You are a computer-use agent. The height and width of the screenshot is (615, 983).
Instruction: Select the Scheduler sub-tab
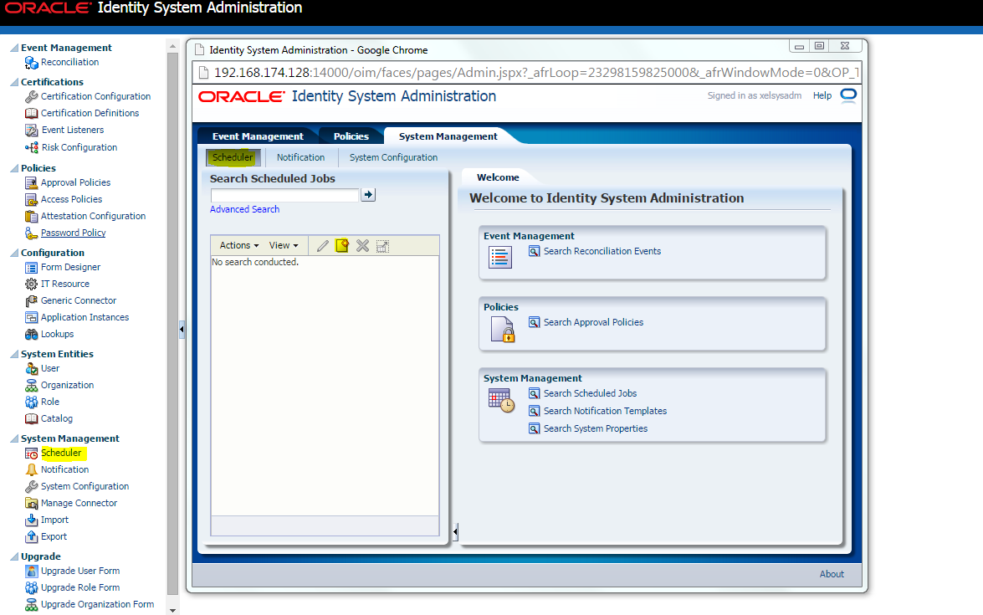click(233, 157)
